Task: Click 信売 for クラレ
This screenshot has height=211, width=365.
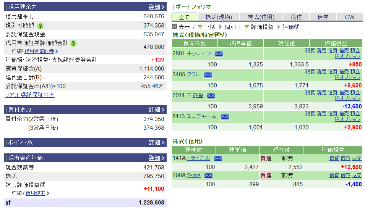Action: 344,72
